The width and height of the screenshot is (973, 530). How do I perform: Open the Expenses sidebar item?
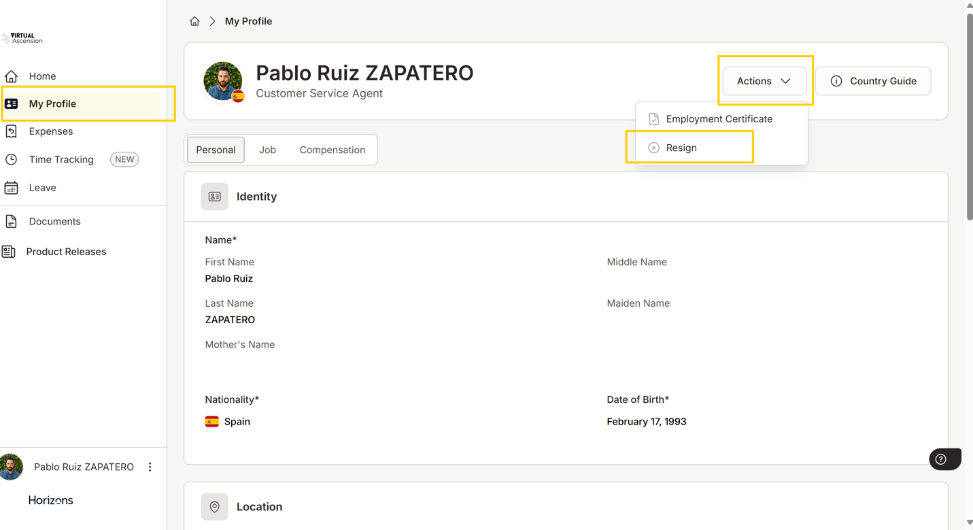[x=50, y=131]
